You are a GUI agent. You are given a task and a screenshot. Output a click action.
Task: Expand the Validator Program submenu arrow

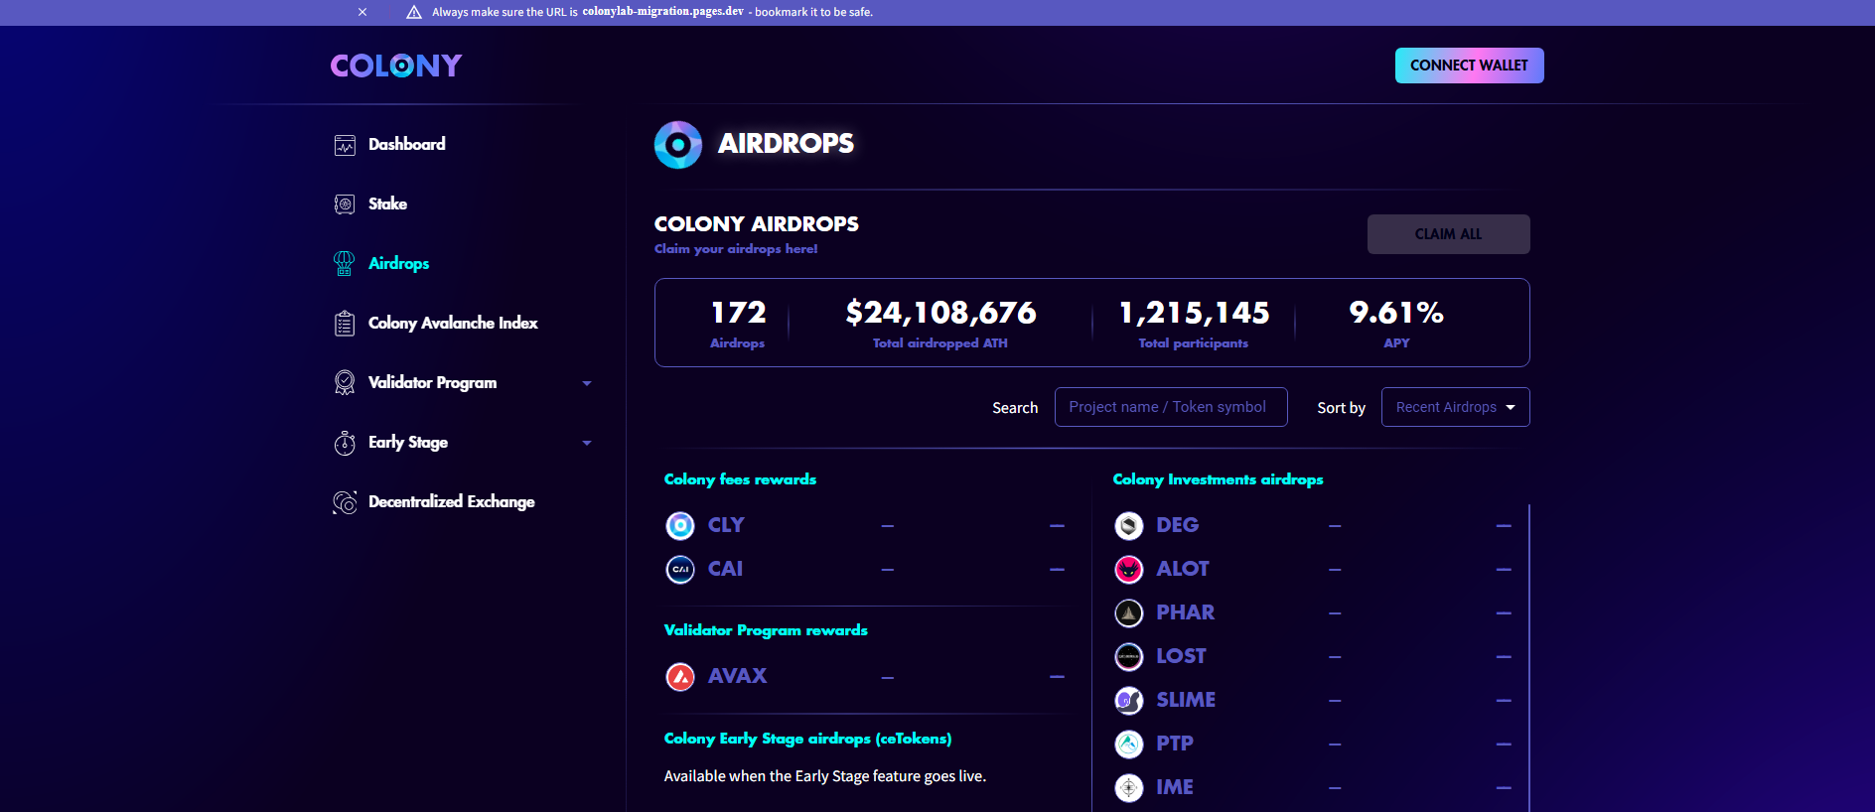click(587, 383)
